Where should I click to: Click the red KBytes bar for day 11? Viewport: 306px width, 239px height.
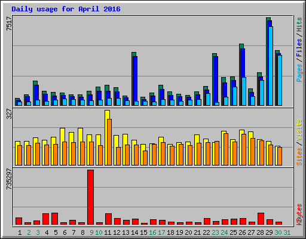(x=108, y=219)
